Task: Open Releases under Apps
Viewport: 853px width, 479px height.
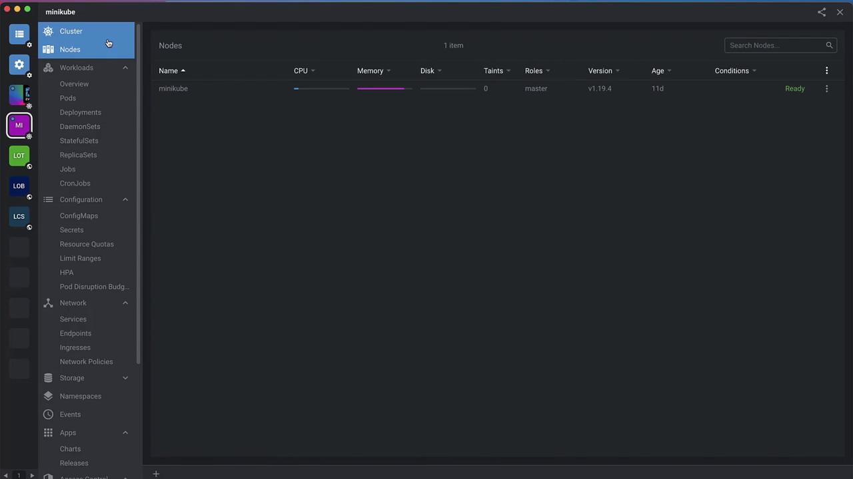Action: click(x=74, y=463)
